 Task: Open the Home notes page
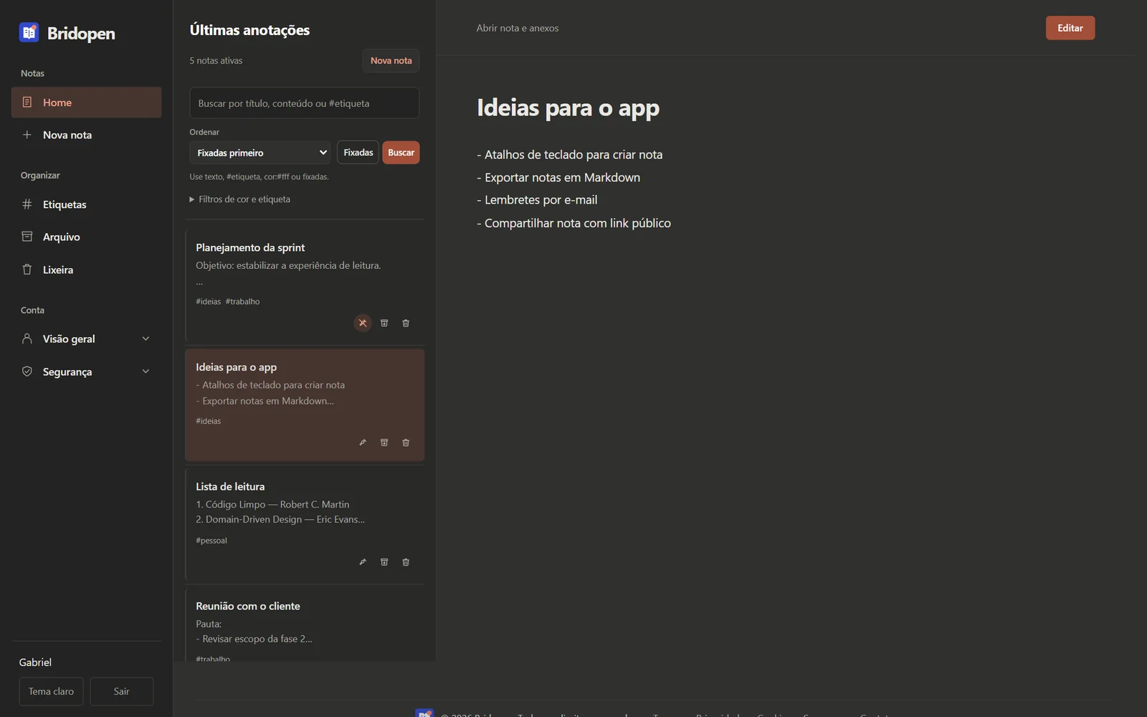86,103
